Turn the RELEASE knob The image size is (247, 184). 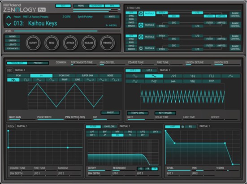click(x=89, y=43)
